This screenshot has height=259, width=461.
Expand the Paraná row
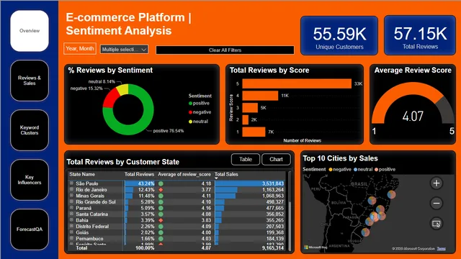point(71,208)
